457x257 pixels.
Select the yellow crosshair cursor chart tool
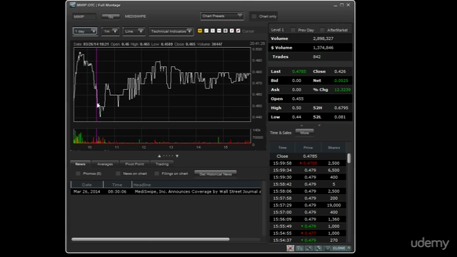pos(200,31)
